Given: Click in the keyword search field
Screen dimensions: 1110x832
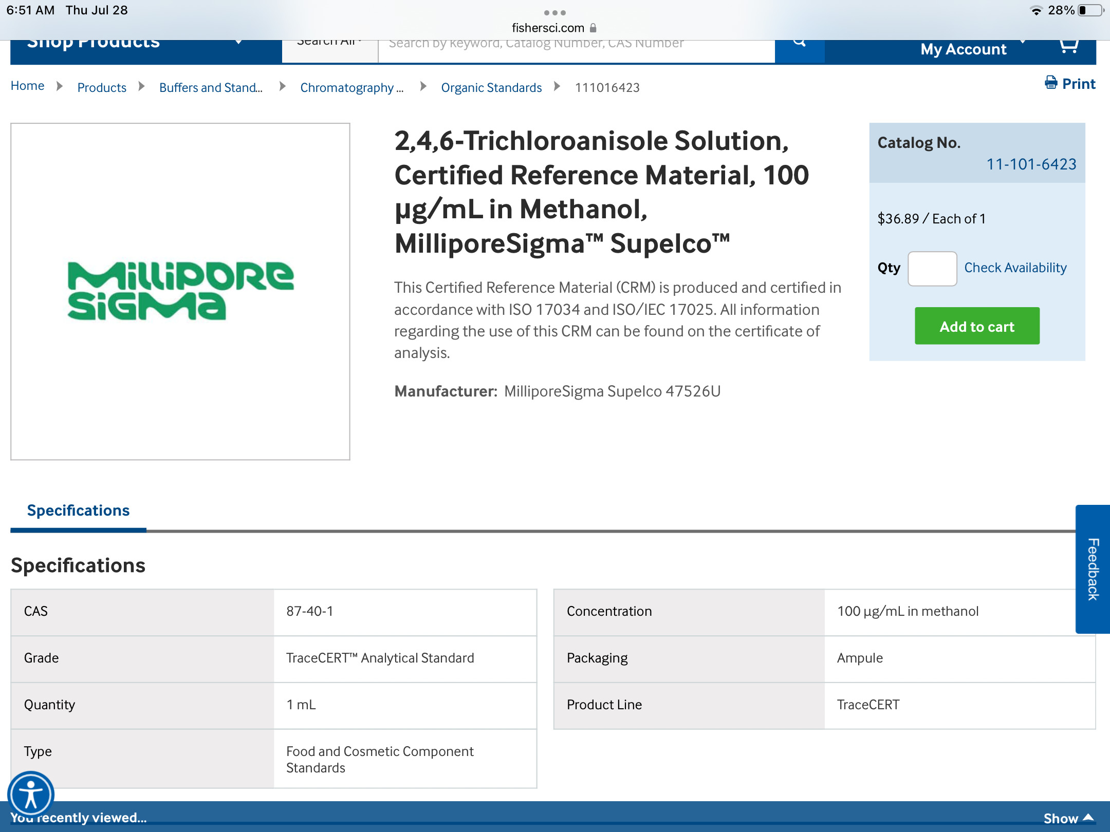Looking at the screenshot, I should pos(577,51).
